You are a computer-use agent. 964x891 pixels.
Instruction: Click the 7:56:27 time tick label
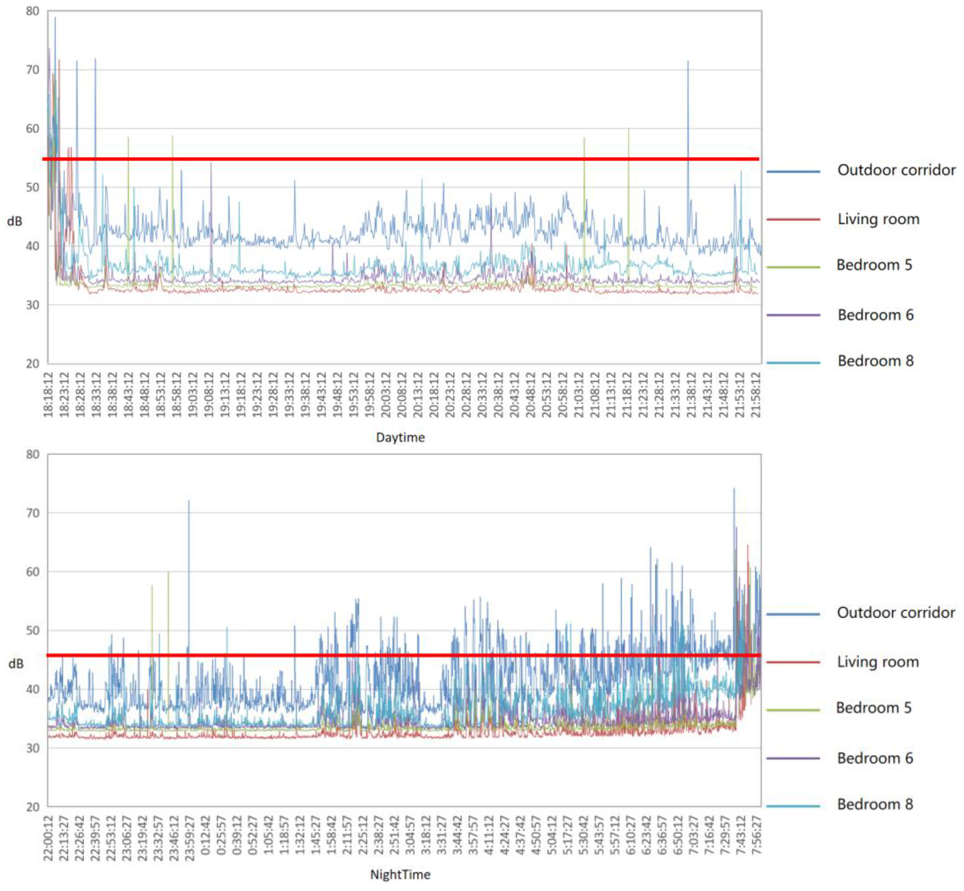tap(756, 836)
